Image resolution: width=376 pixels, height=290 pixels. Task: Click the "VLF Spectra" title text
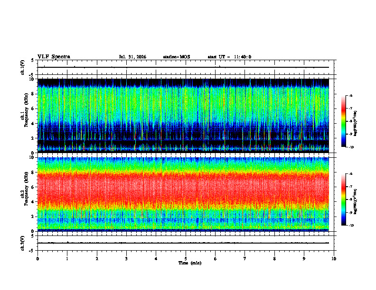click(x=54, y=57)
